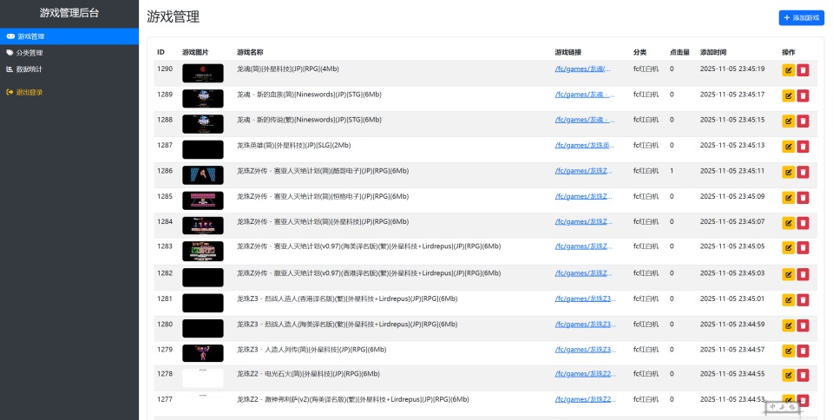Delete game 1286 with red trash icon

click(x=803, y=173)
